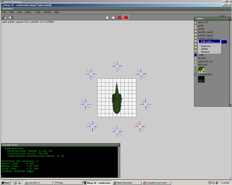Close the Outliner panel
Image resolution: width=232 pixels, height=185 pixels.
[230, 18]
